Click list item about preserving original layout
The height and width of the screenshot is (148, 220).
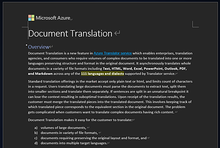click(93, 138)
